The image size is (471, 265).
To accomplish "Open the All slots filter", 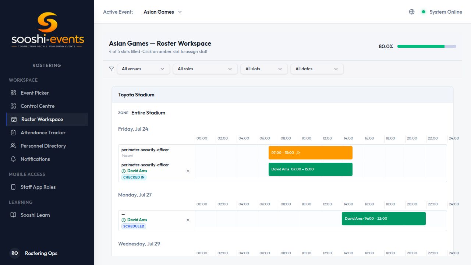I will point(264,69).
